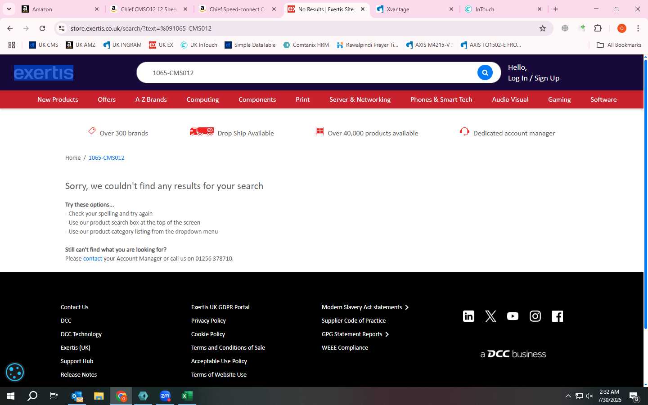Click the page vertical scrollbar
648x405 pixels.
pos(646,193)
